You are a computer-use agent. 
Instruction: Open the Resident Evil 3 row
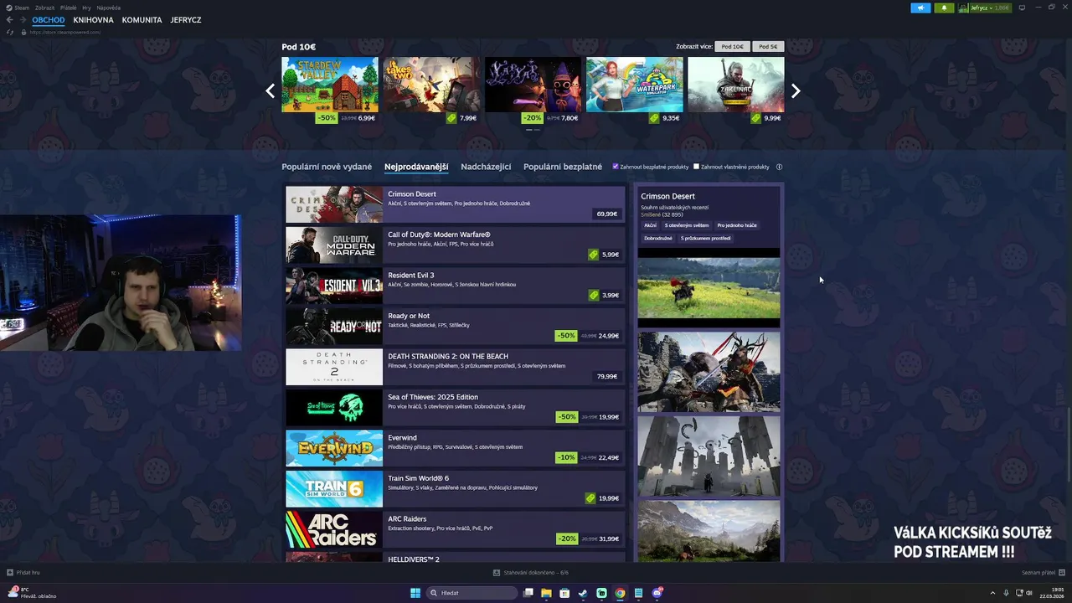455,286
